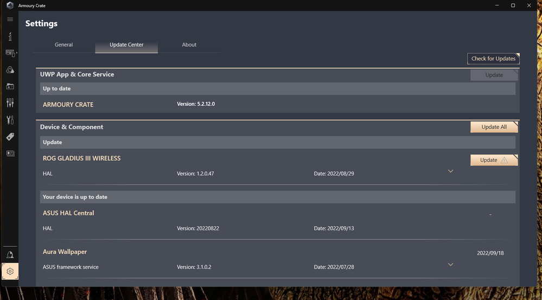Viewport: 542px width, 300px height.
Task: Maximize the Armoury Crate window
Action: pyautogui.click(x=513, y=5)
